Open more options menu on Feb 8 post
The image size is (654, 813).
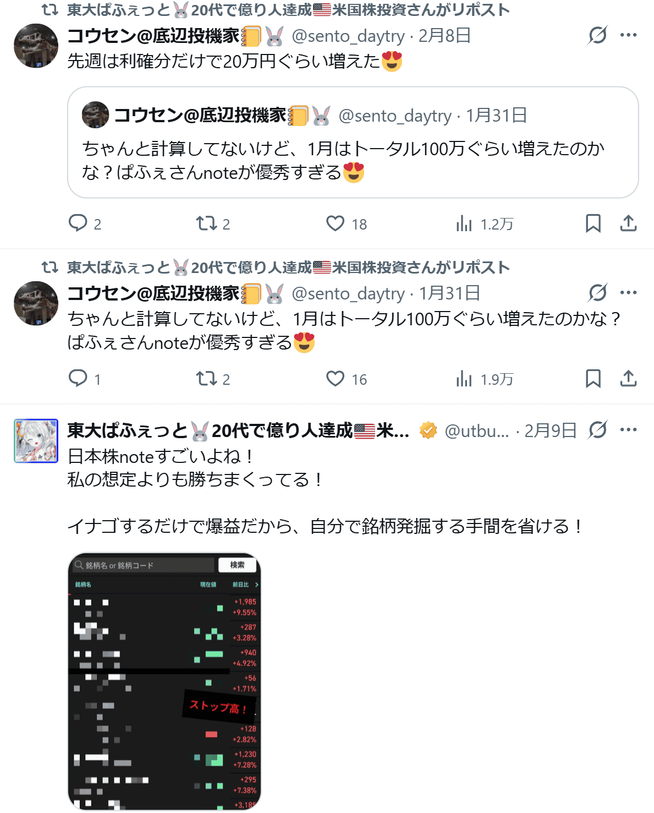628,35
